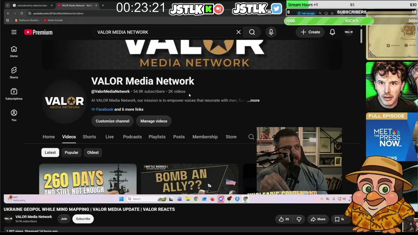
Task: Dislike the stream with thumbs down
Action: (x=299, y=219)
